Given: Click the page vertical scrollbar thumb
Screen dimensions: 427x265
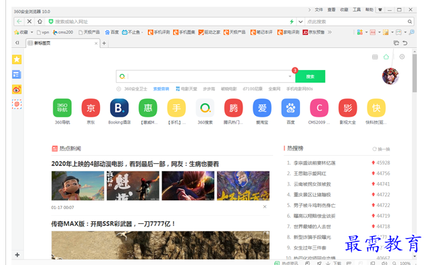Looking at the screenshot, I should click(414, 73).
